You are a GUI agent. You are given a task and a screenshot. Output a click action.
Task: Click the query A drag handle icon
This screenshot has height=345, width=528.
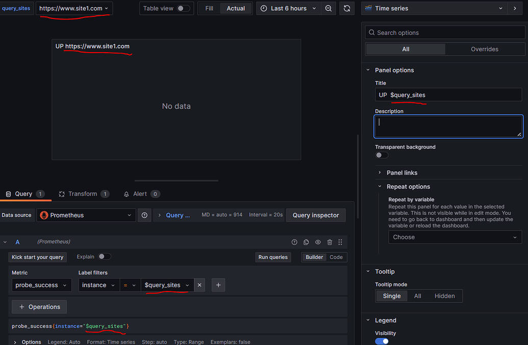pyautogui.click(x=340, y=242)
